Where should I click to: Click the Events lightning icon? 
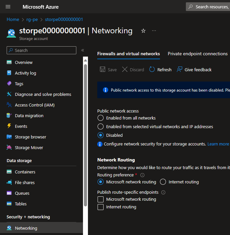click(x=9, y=126)
